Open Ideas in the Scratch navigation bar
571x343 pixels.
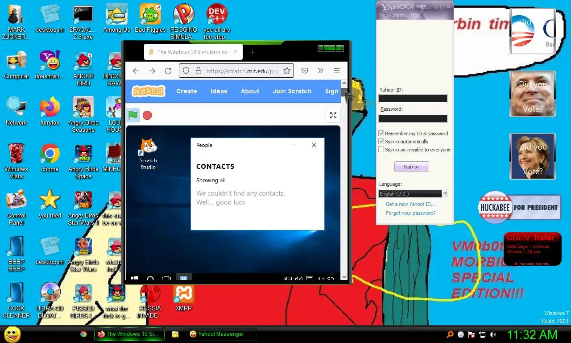point(219,91)
